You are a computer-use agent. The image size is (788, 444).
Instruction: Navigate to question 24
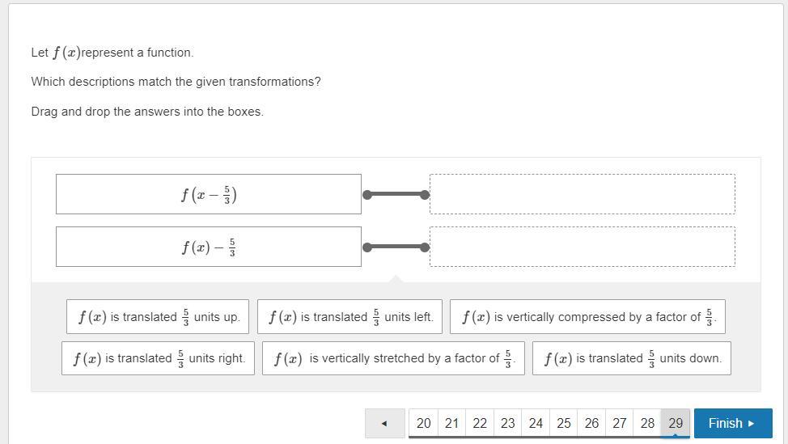click(x=536, y=423)
